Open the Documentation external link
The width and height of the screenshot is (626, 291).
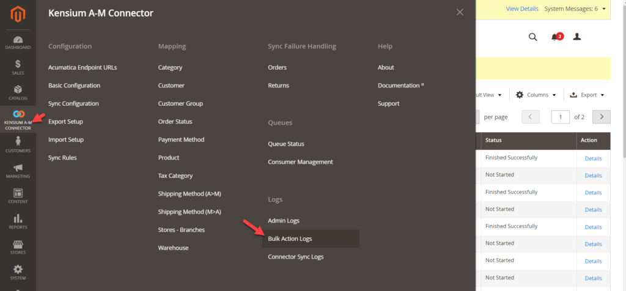401,86
